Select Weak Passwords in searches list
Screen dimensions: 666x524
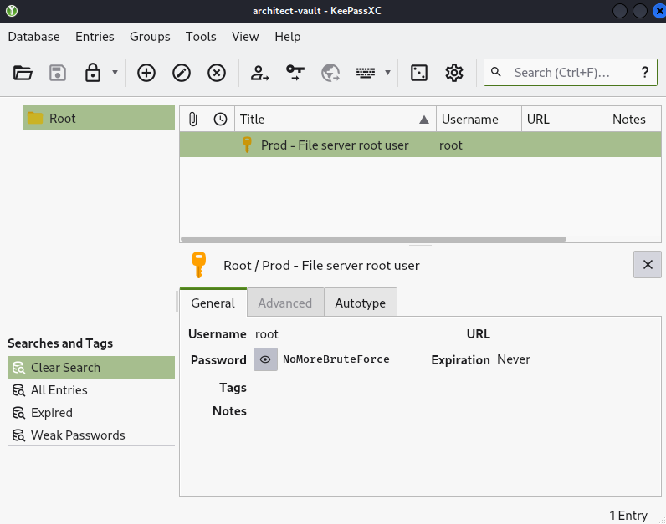point(78,435)
